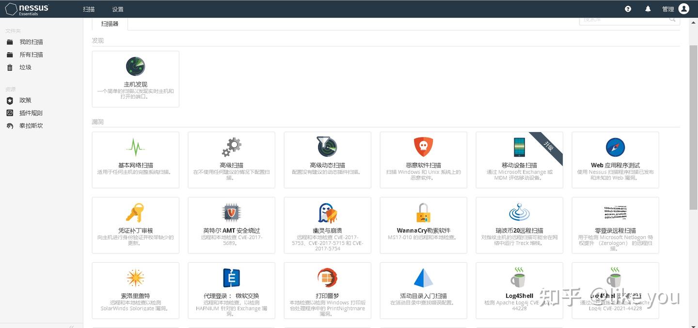Image resolution: width=698 pixels, height=328 pixels.
Task: Select 凭证补丁审核 template title
Action: (x=135, y=230)
